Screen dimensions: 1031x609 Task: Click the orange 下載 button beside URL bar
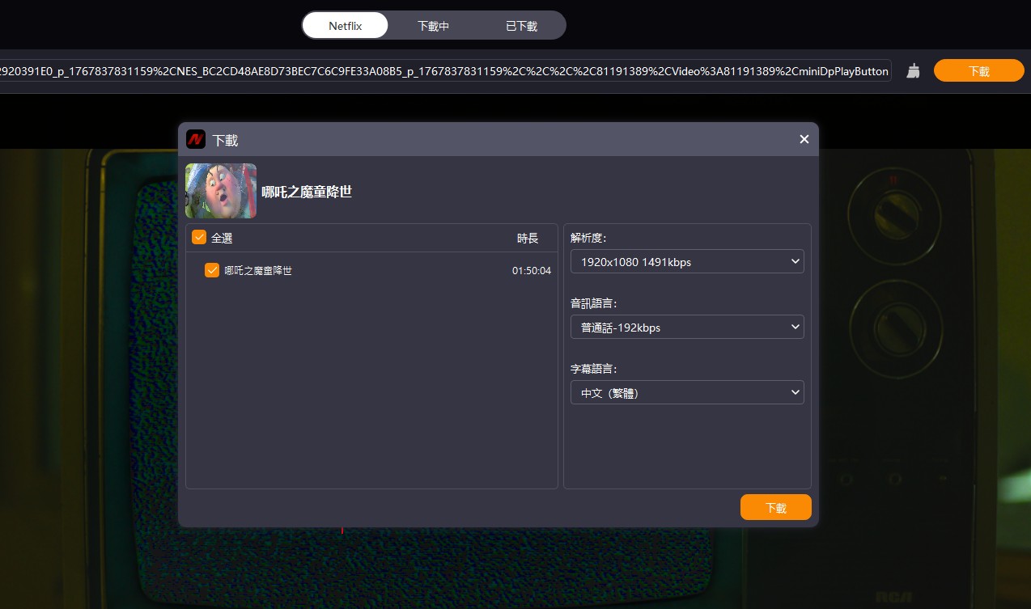pos(979,71)
